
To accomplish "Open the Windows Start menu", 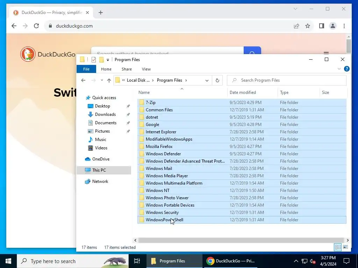I will [x=8, y=261].
